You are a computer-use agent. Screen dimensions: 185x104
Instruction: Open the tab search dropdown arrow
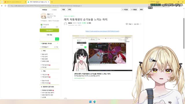(2, 2)
